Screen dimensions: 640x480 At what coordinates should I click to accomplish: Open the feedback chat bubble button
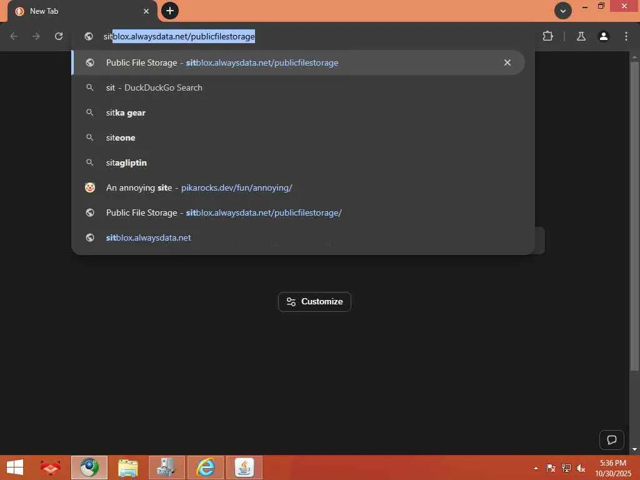611,439
